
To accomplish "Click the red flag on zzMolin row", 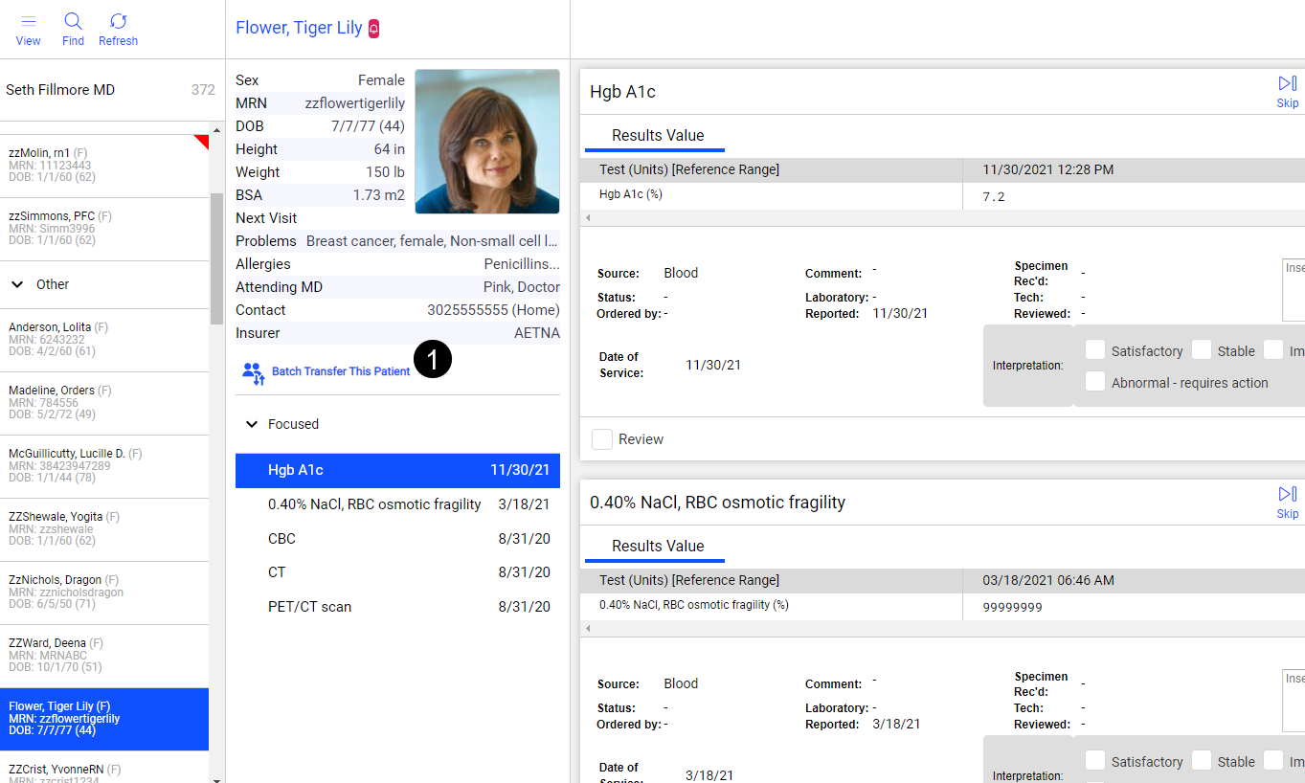I will pyautogui.click(x=201, y=142).
